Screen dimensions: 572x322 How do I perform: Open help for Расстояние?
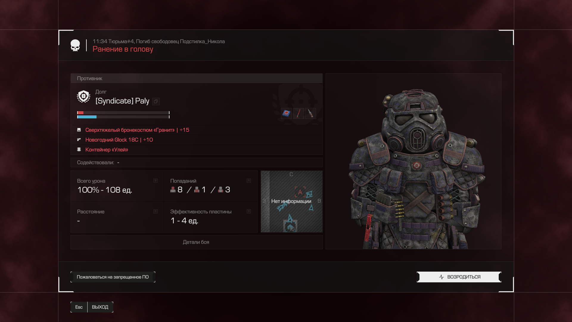156,211
